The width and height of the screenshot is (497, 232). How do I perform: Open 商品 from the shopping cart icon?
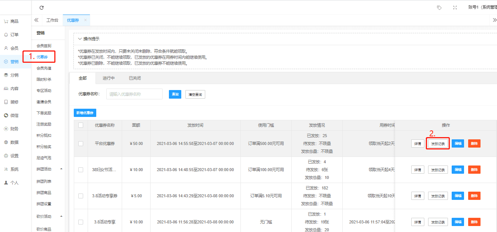pos(6,21)
